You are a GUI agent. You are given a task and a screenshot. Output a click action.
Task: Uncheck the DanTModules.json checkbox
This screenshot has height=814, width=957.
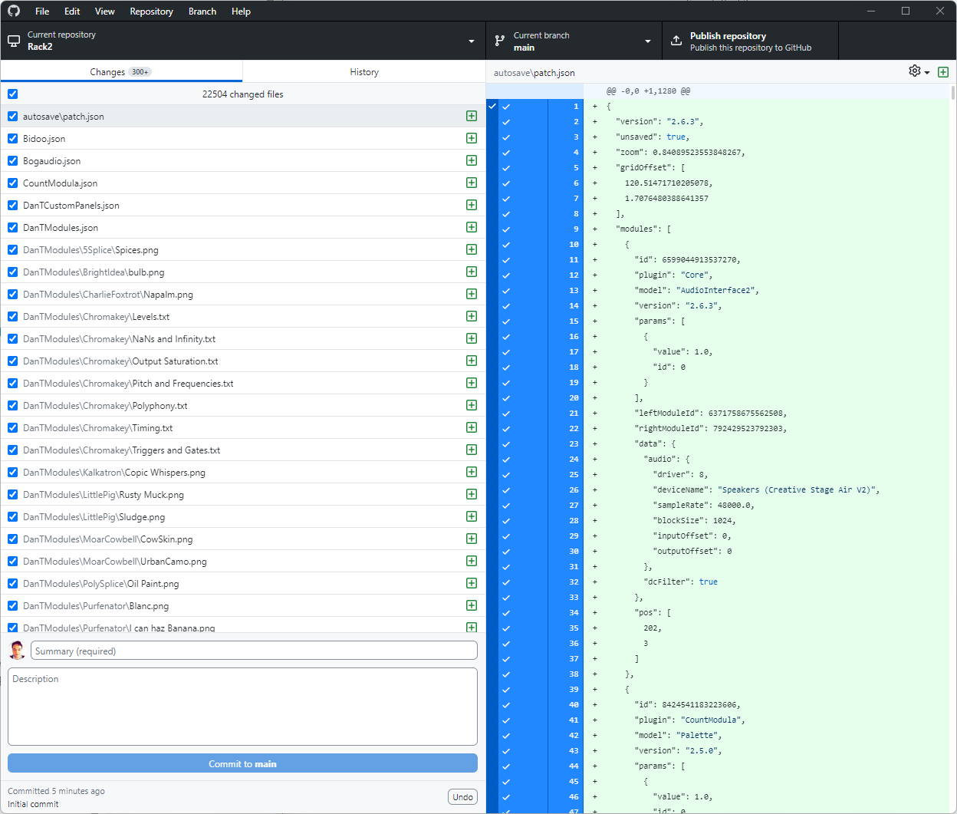point(12,228)
